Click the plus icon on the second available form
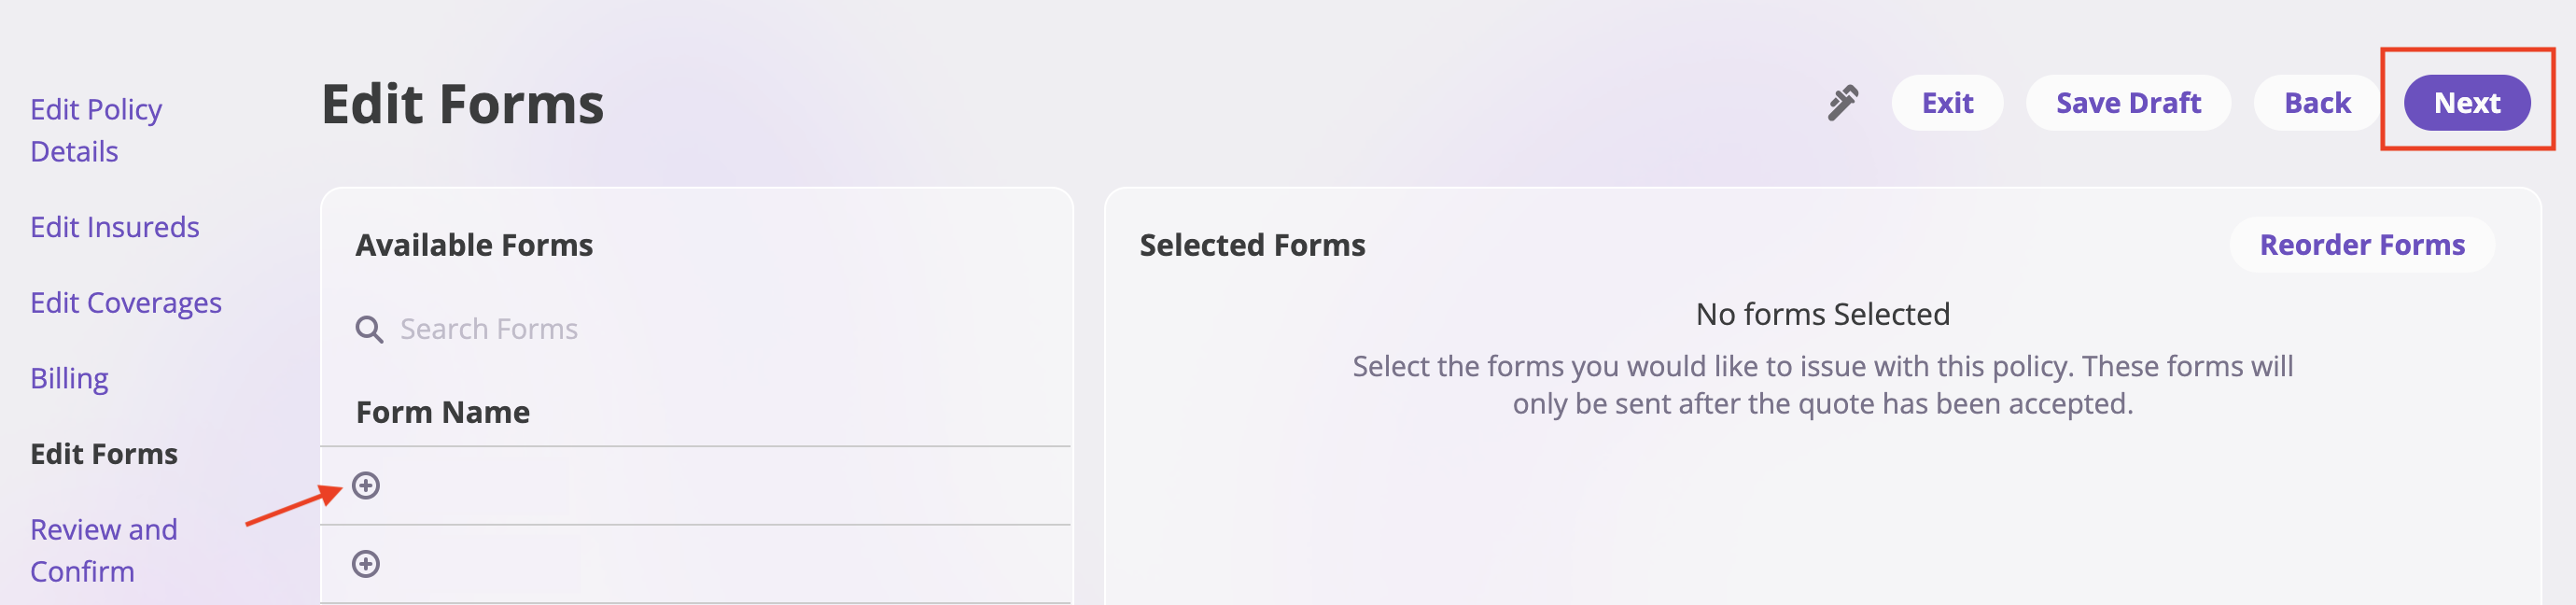This screenshot has width=2576, height=605. [x=367, y=562]
